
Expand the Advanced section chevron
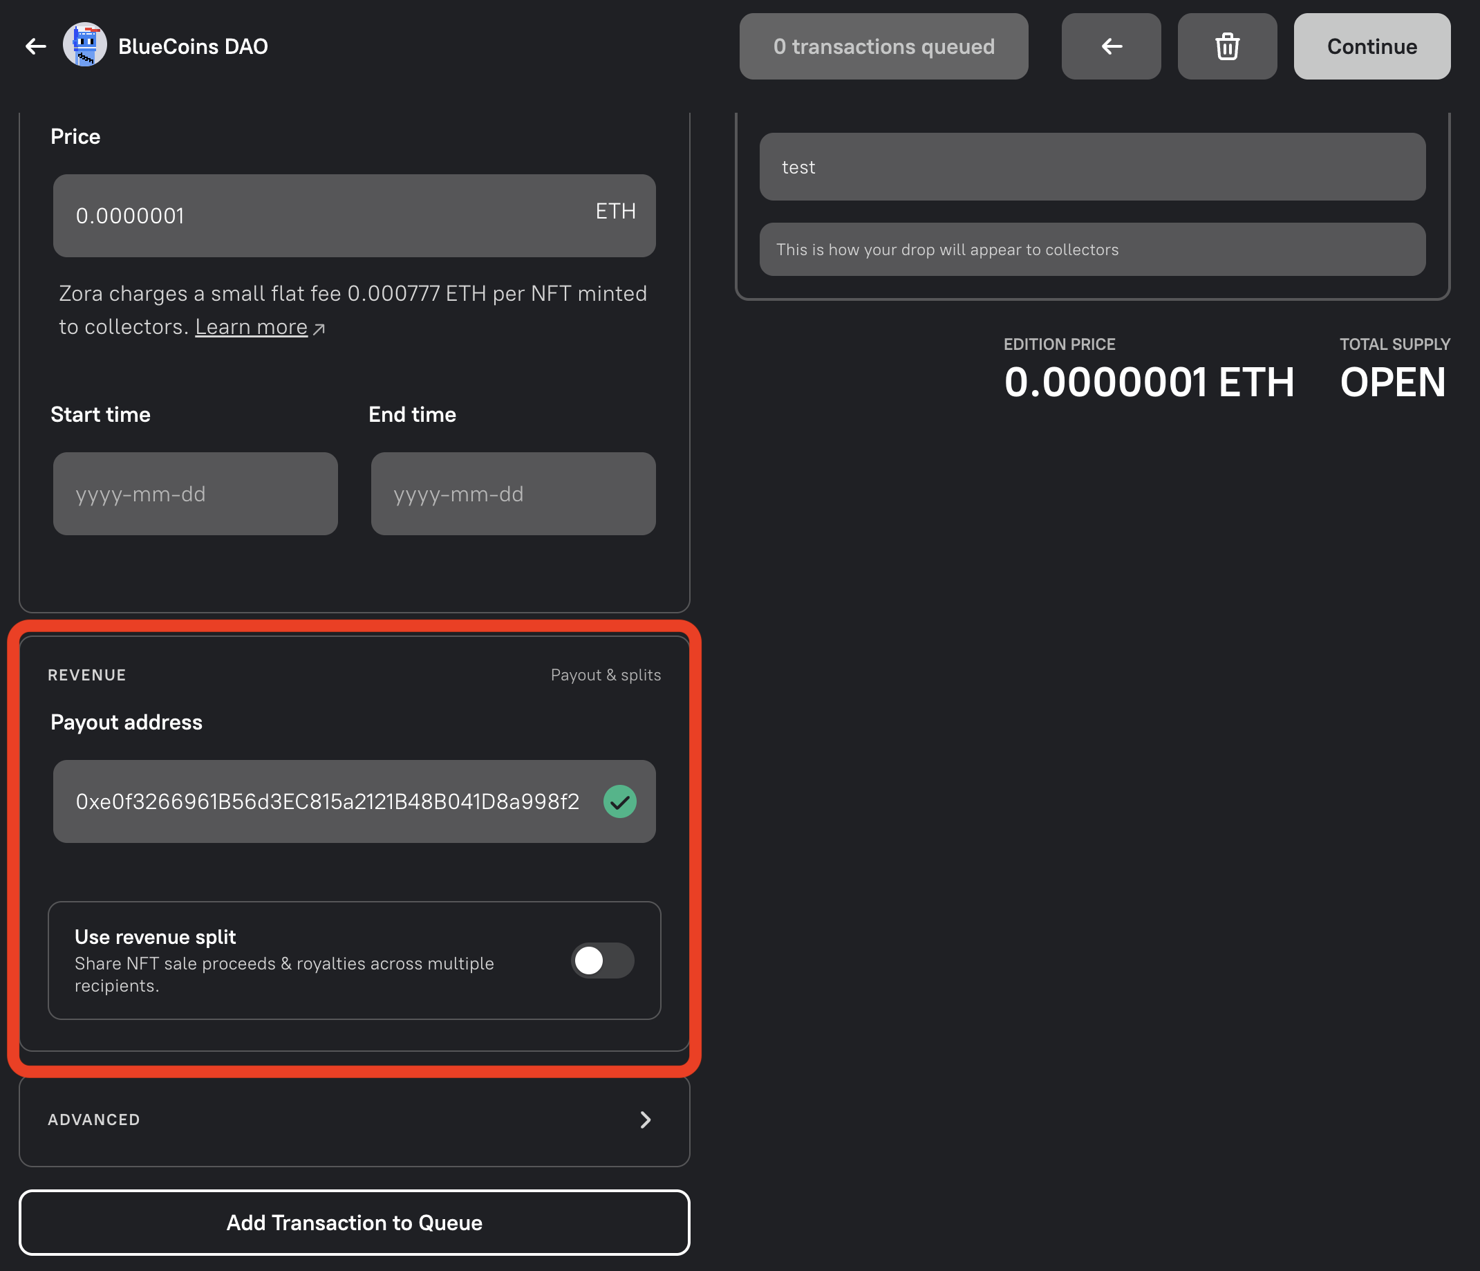coord(645,1120)
